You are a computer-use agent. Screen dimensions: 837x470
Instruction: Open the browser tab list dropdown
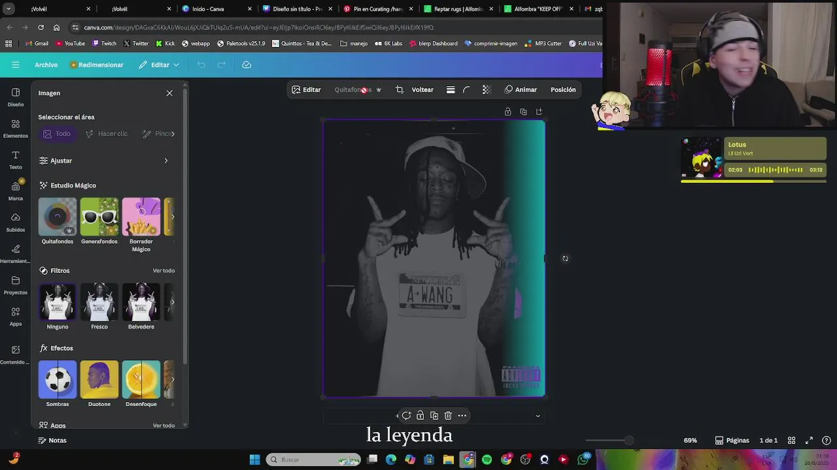9,9
